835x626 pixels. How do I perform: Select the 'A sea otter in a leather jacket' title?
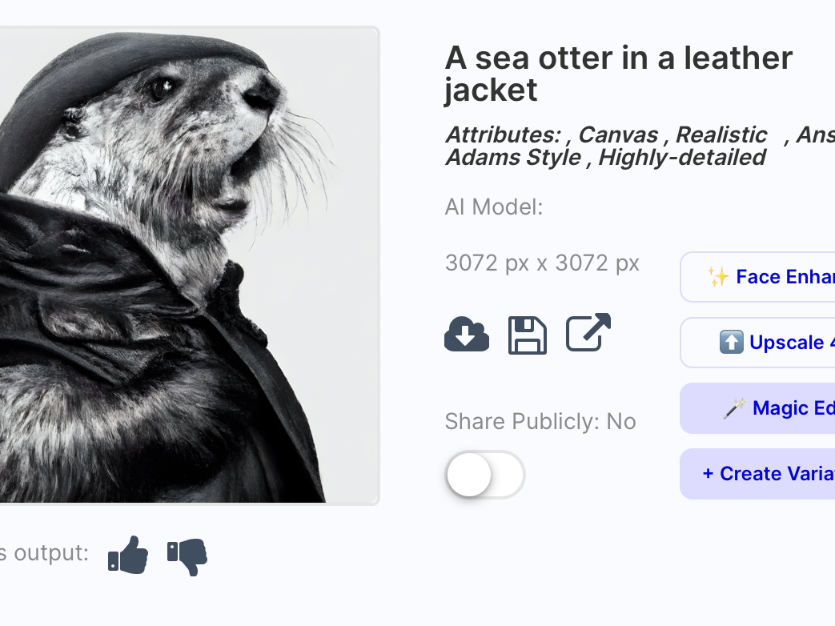tap(618, 74)
